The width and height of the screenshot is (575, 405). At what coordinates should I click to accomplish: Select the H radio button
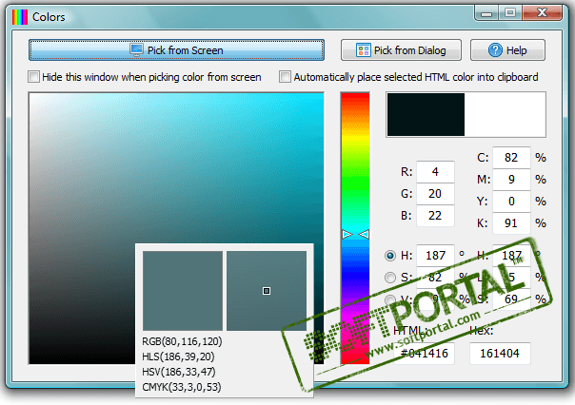[x=390, y=255]
